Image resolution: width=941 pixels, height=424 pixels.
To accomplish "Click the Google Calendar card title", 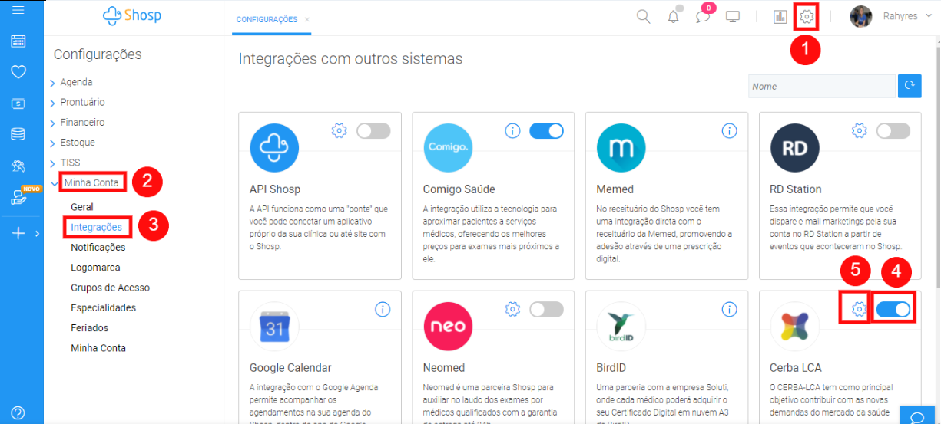I will 290,368.
